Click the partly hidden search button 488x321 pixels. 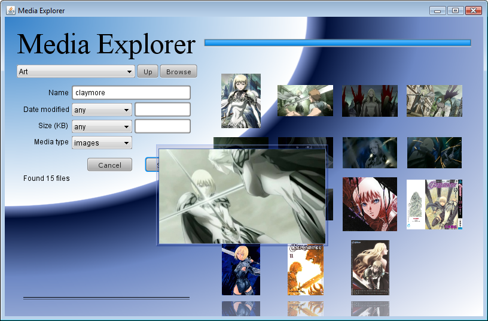pos(151,165)
